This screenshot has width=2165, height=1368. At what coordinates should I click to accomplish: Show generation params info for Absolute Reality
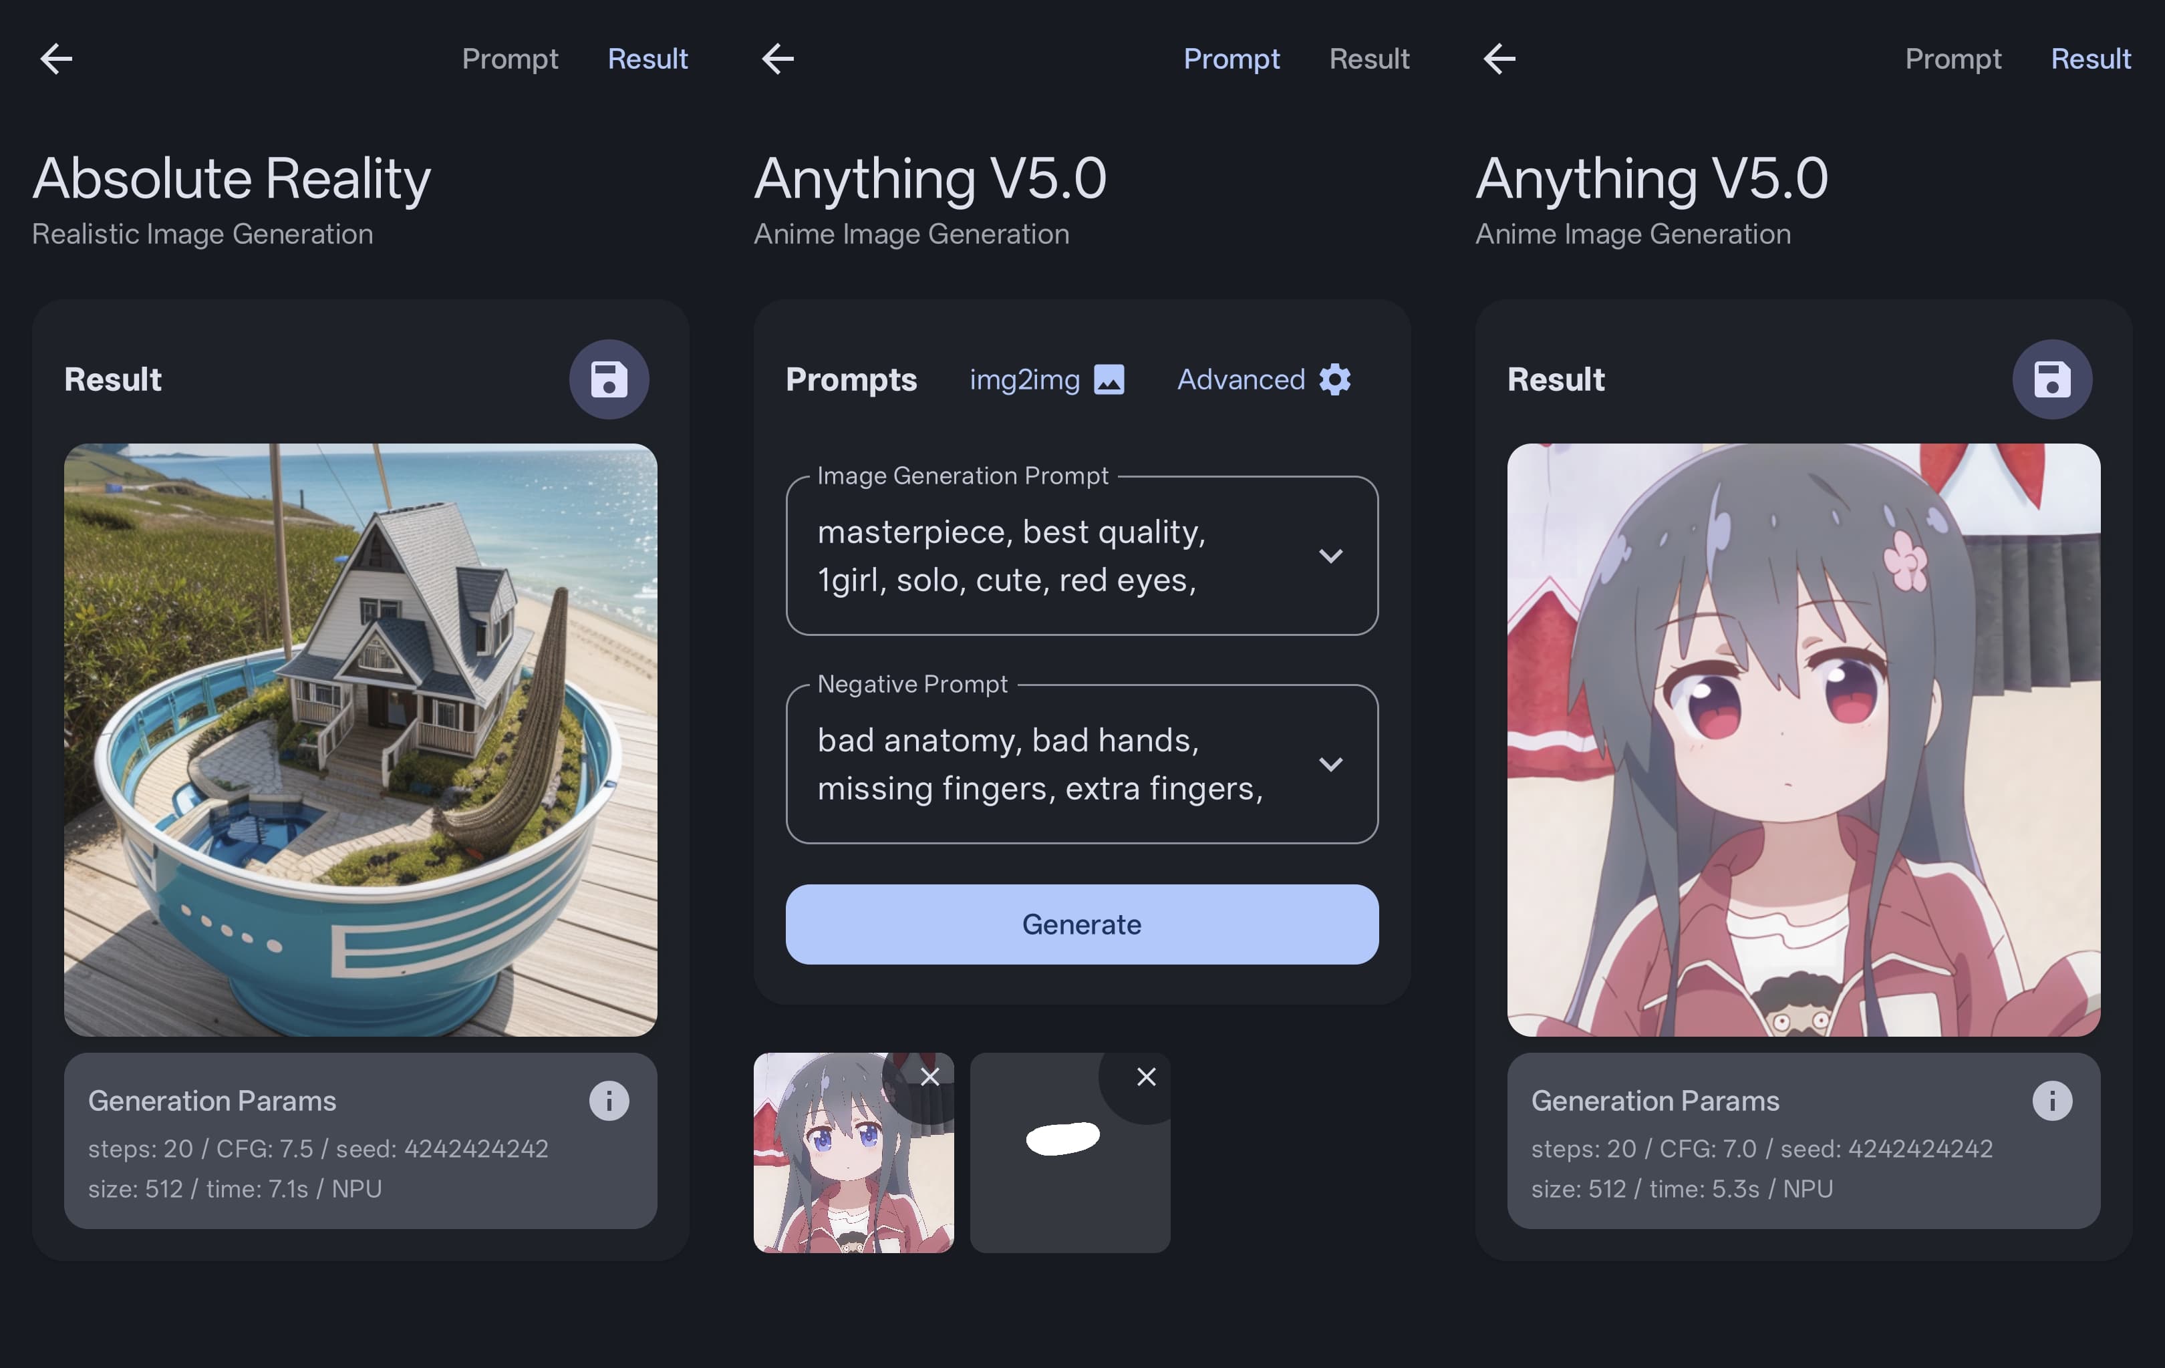(x=609, y=1100)
